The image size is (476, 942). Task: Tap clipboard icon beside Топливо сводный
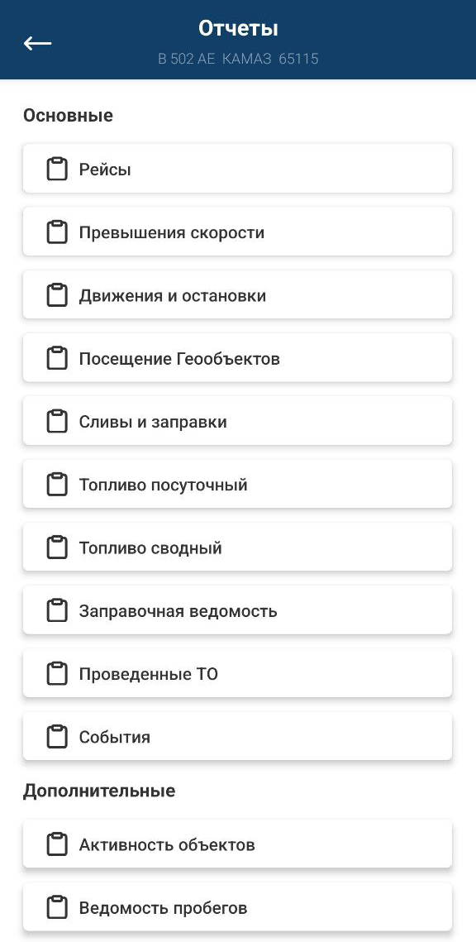click(57, 548)
